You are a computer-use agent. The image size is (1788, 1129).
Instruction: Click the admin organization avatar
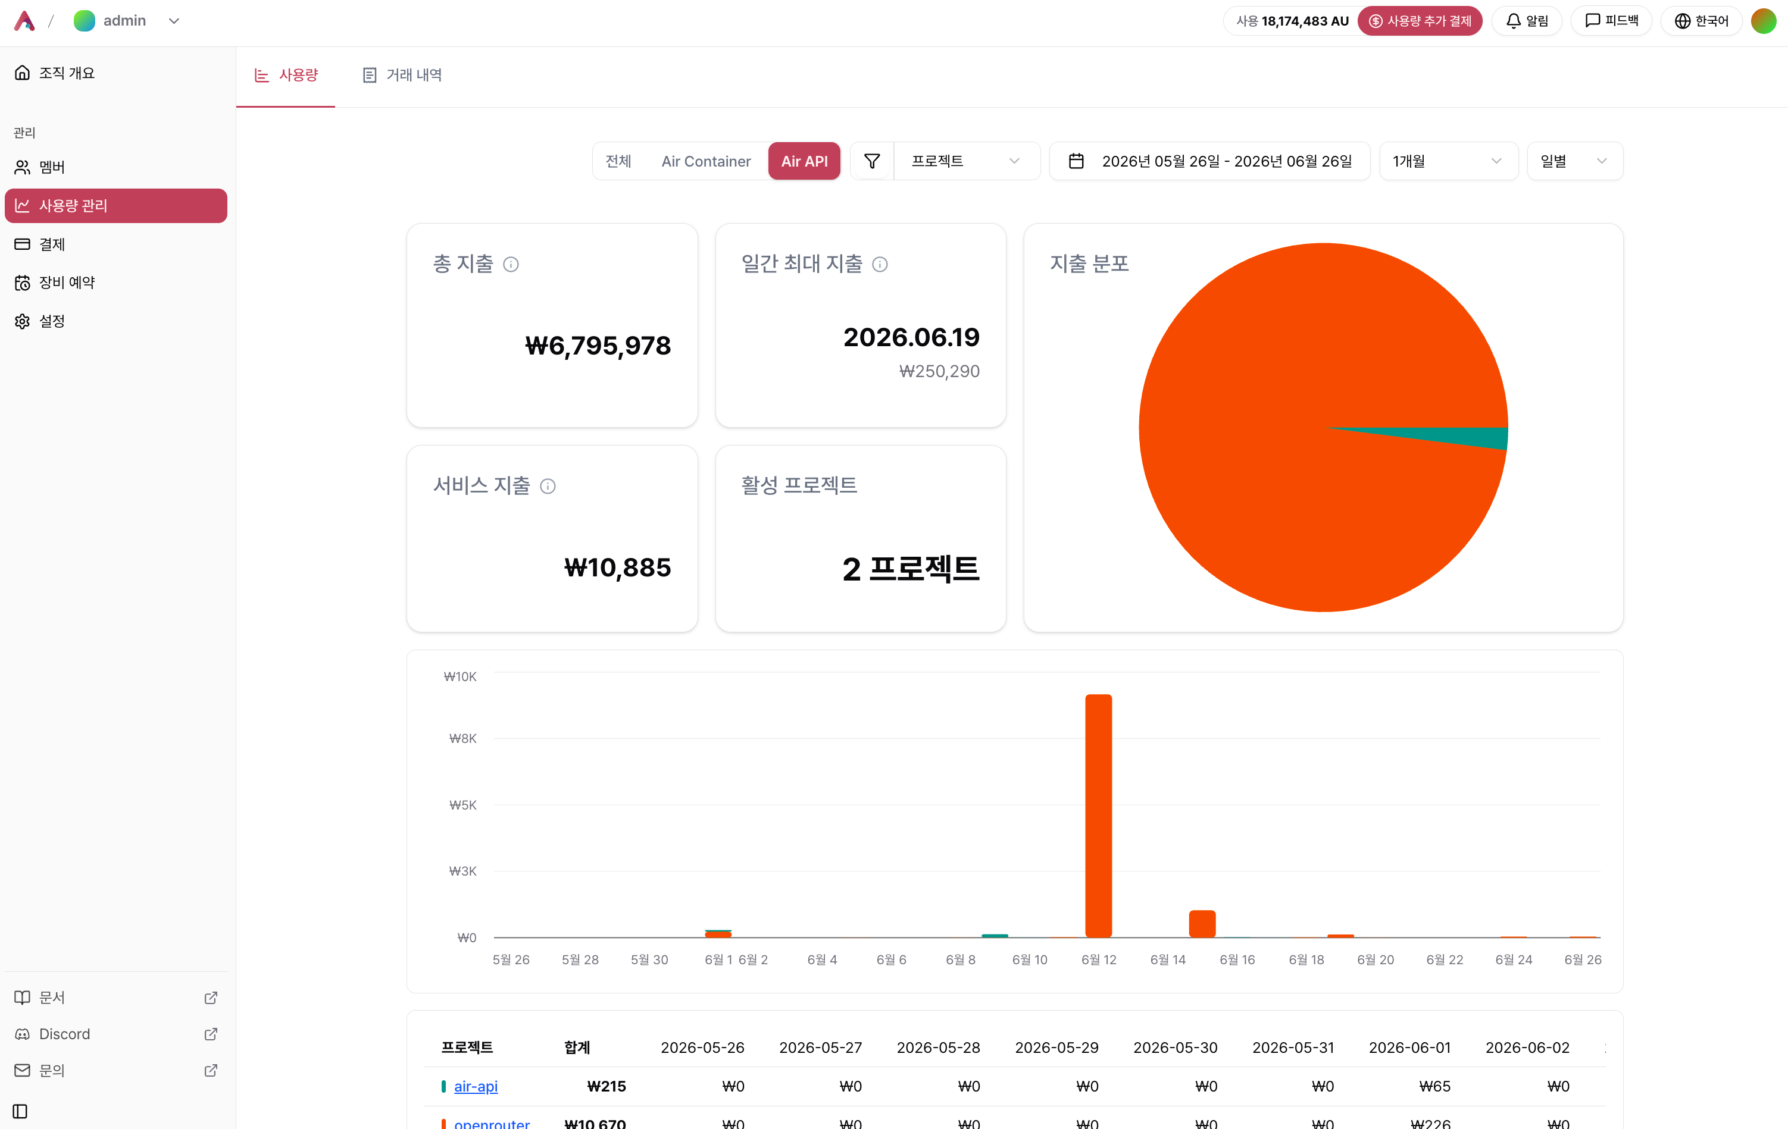[x=85, y=21]
